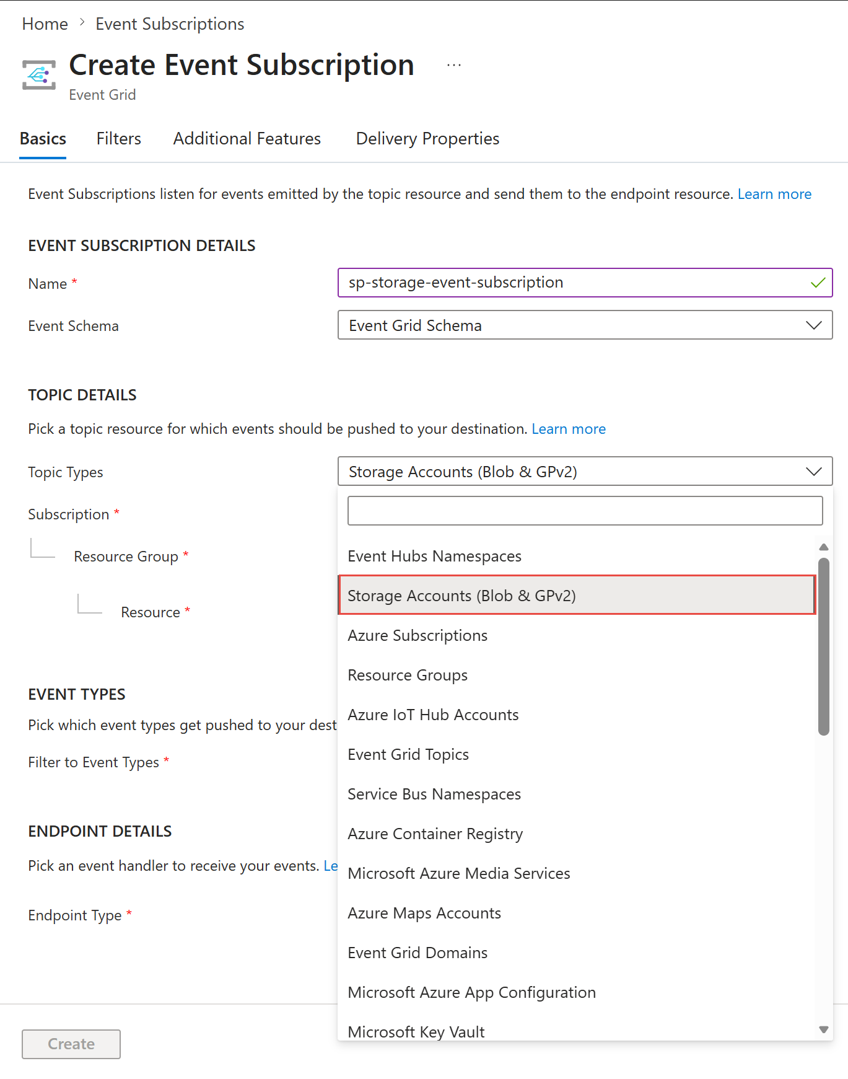Click the Create button

tap(71, 1044)
